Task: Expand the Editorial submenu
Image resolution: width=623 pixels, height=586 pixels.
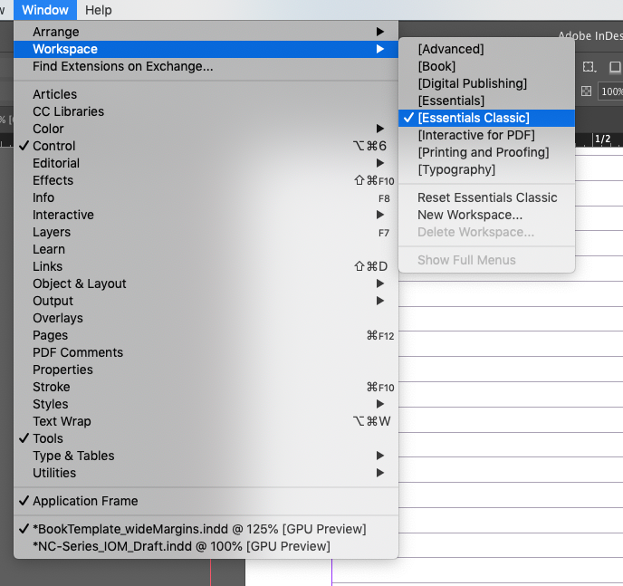Action: tap(206, 163)
